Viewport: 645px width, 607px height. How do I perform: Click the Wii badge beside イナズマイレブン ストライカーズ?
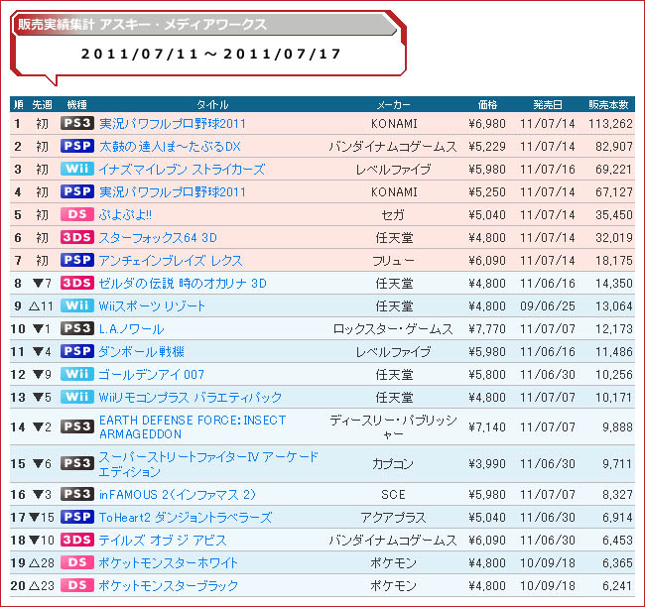point(77,169)
